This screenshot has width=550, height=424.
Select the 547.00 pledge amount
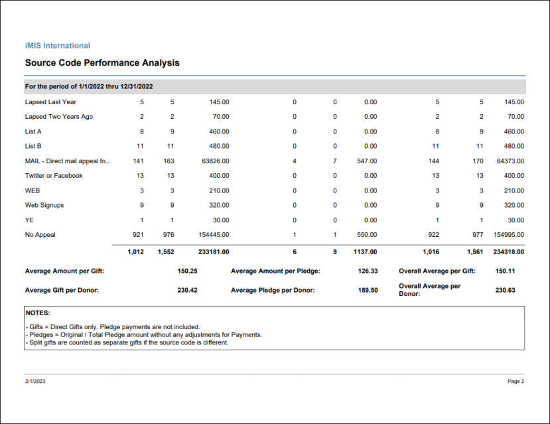367,161
